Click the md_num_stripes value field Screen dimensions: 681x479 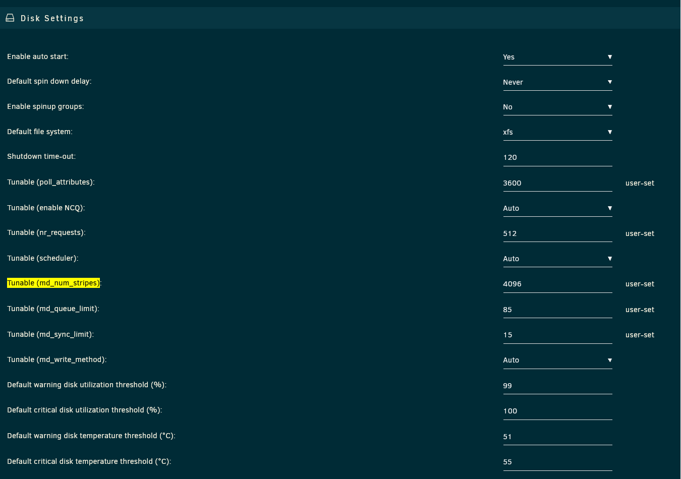(557, 284)
